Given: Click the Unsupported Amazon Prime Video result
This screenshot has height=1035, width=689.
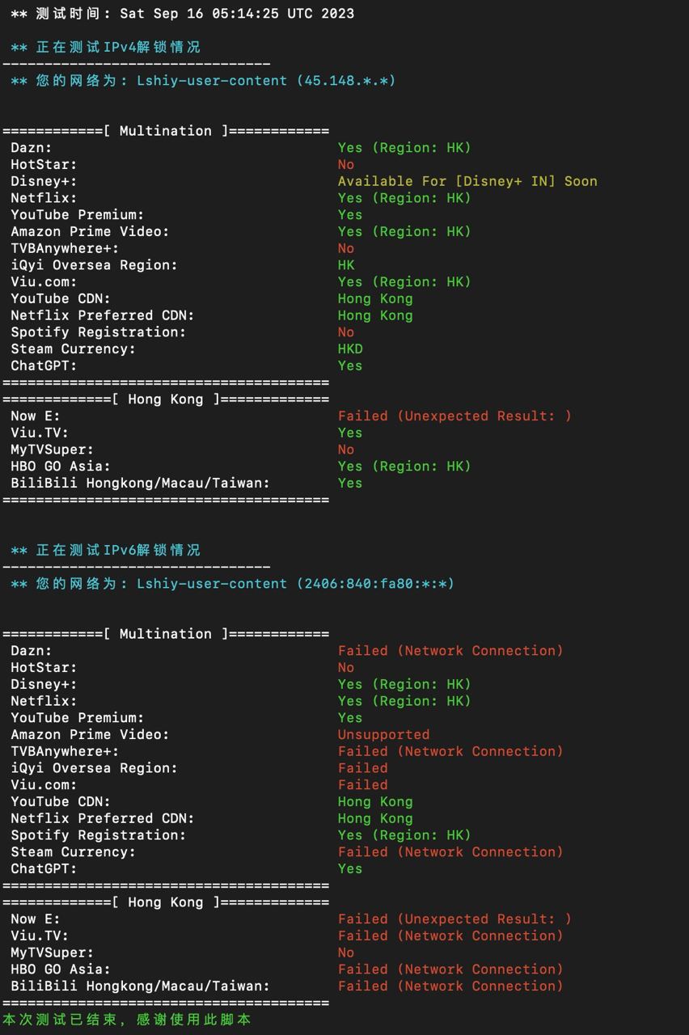Looking at the screenshot, I should (383, 735).
